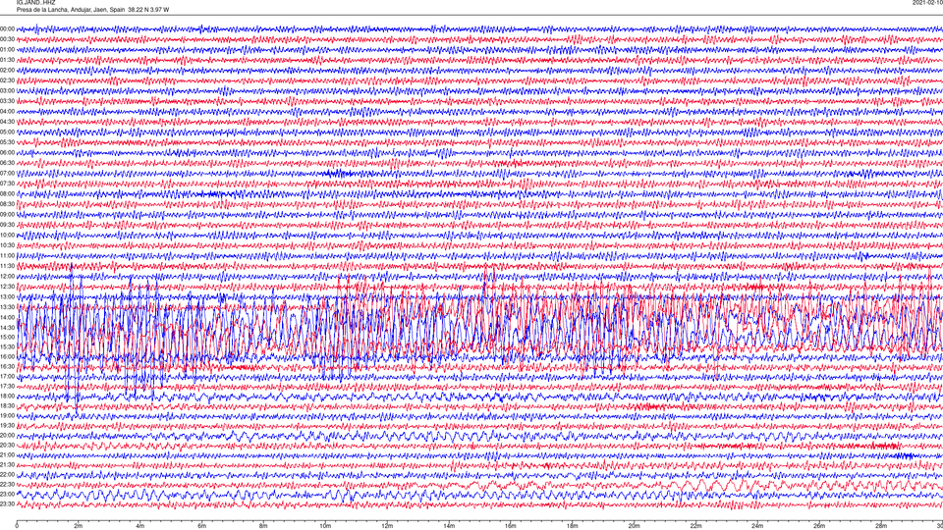Select the 02:00 trace time label
The width and height of the screenshot is (943, 530).
click(x=7, y=71)
